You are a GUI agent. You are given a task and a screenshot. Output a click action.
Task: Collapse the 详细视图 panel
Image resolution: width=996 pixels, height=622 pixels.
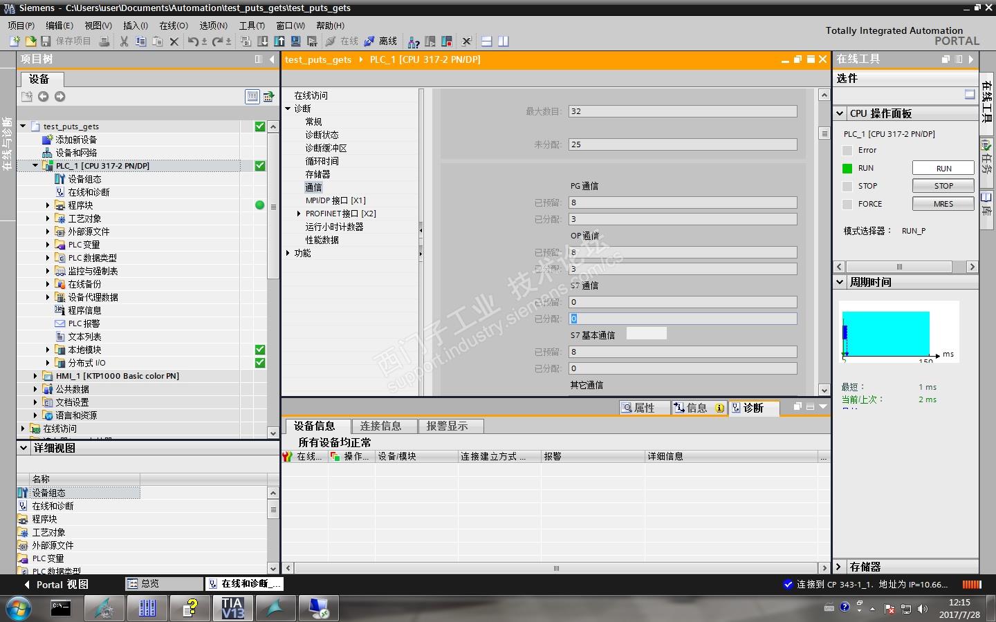(23, 448)
